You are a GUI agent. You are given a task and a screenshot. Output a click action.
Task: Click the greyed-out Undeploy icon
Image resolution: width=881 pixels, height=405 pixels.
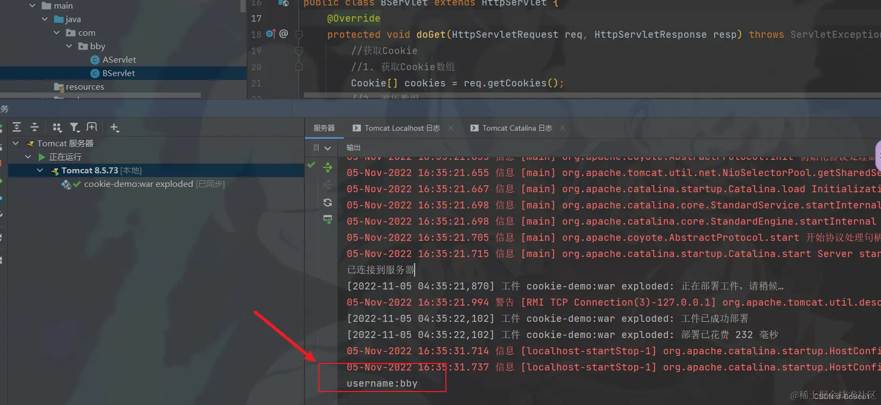[x=328, y=185]
